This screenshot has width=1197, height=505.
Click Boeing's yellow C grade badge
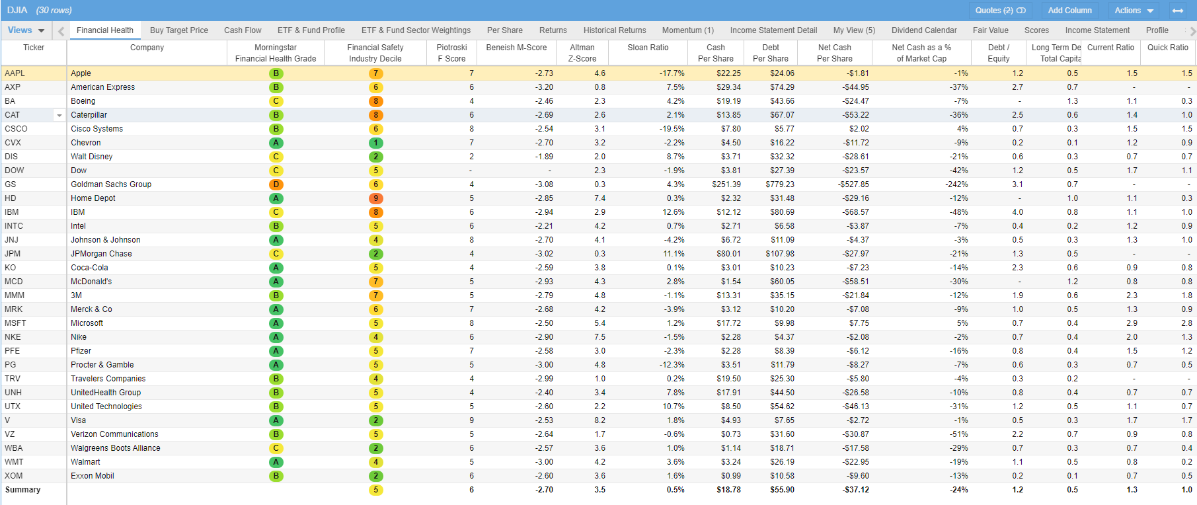coord(276,101)
